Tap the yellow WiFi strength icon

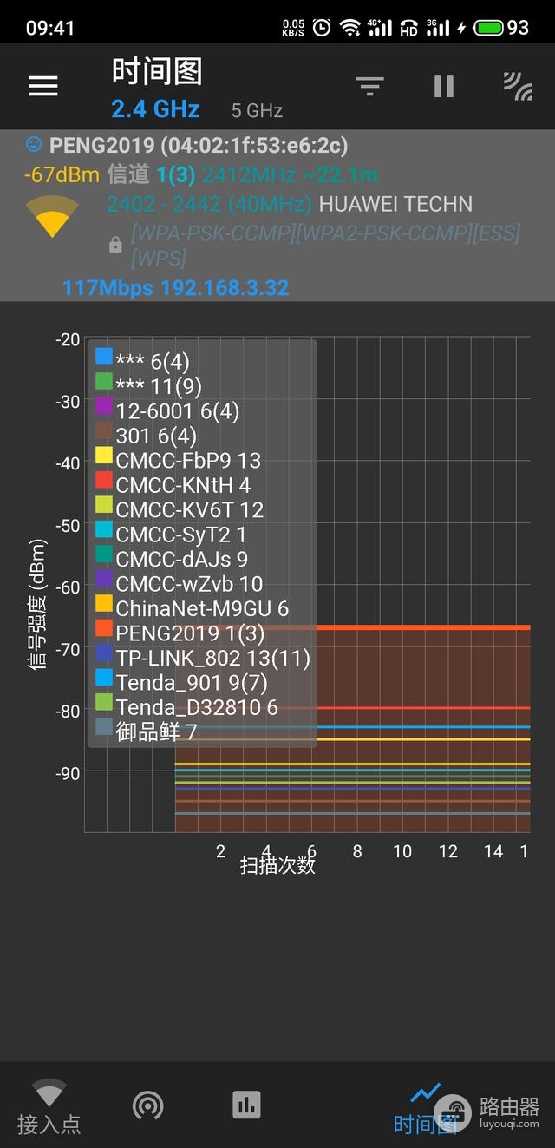click(51, 216)
